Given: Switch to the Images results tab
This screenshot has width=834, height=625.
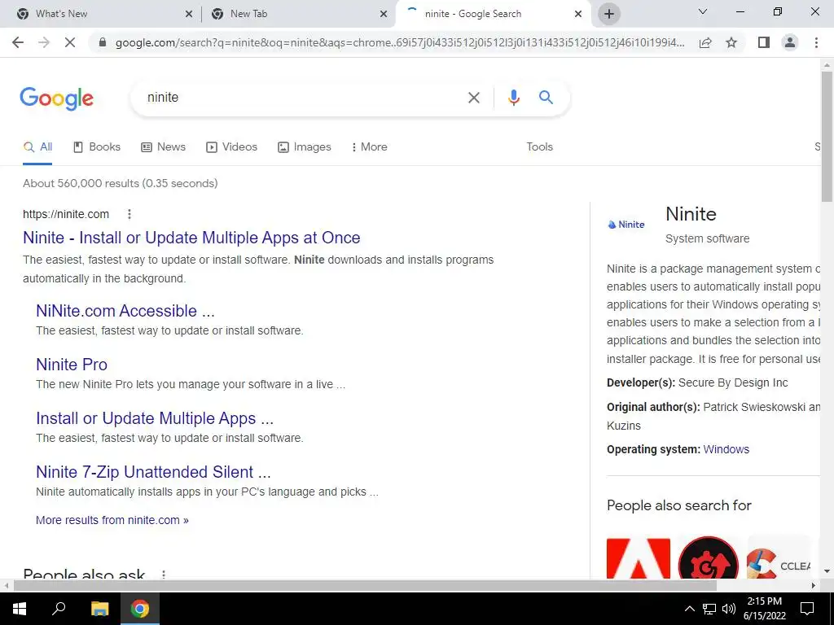Looking at the screenshot, I should coord(305,147).
